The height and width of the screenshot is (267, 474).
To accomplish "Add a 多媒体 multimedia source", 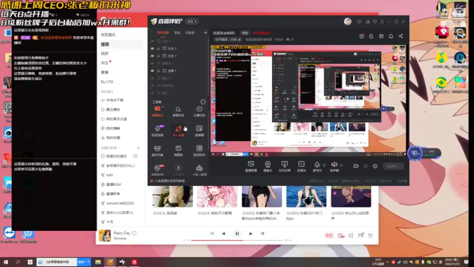I will pyautogui.click(x=302, y=166).
